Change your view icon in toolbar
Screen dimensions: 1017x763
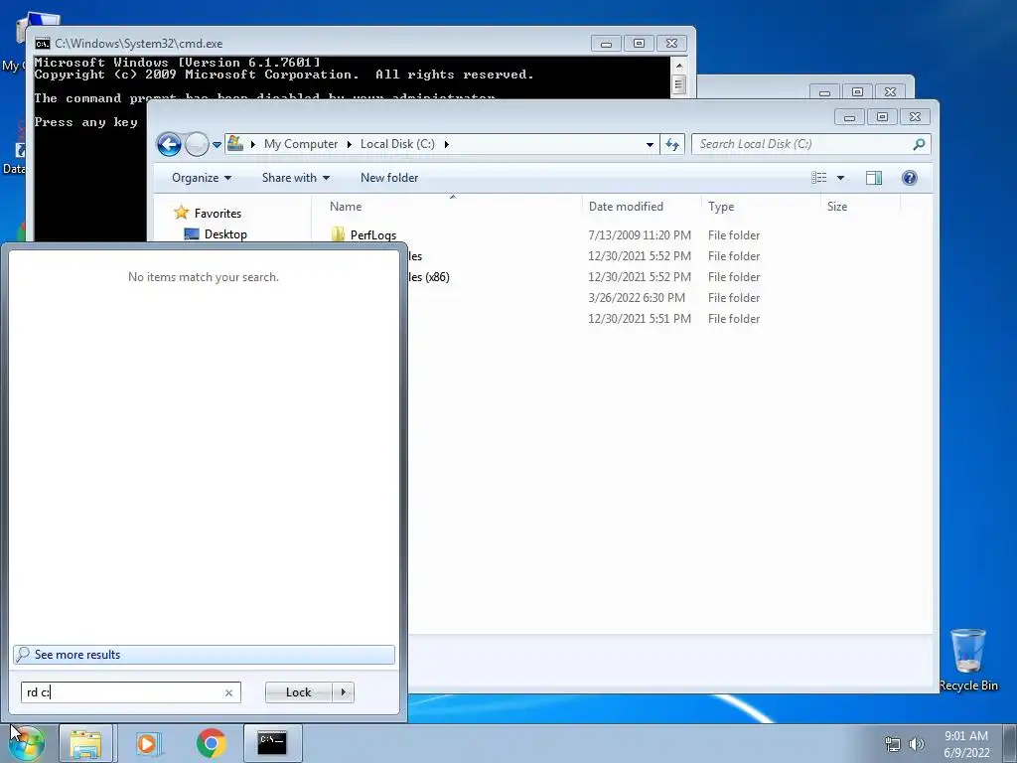pos(818,178)
